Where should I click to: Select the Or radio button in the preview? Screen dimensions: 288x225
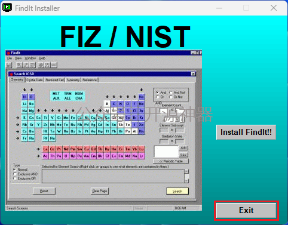pos(157,97)
